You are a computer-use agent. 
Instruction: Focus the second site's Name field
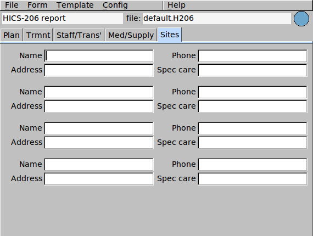click(x=99, y=92)
